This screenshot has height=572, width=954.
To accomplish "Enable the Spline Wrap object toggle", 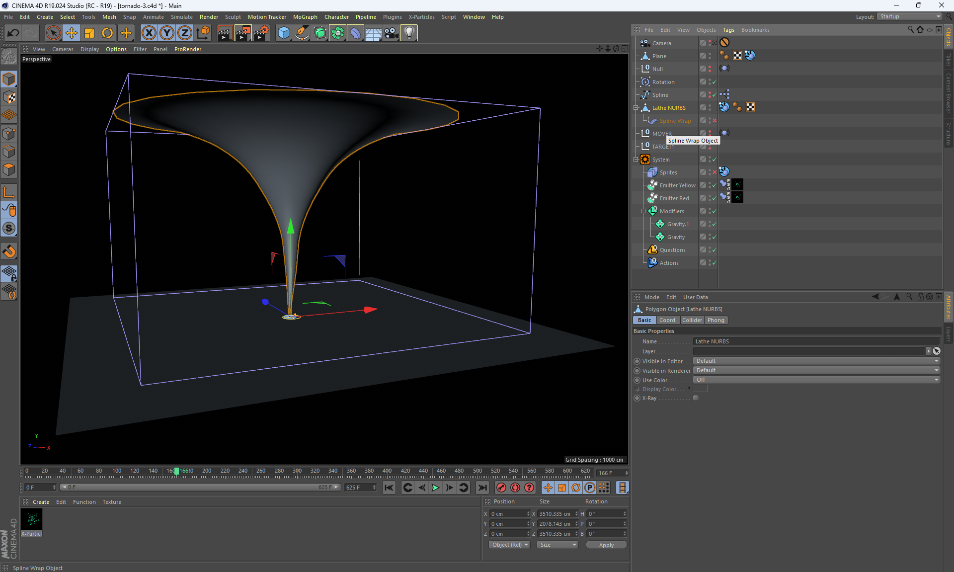I will pos(715,121).
